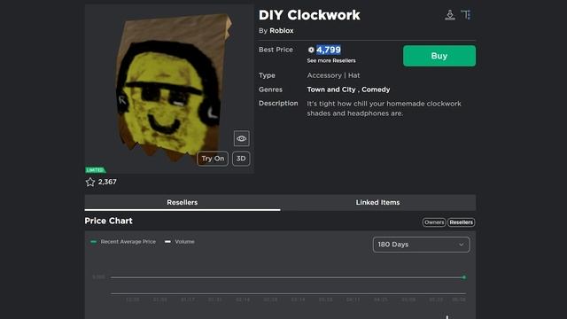The image size is (567, 319).
Task: Click the Limited badge
Action: click(96, 170)
